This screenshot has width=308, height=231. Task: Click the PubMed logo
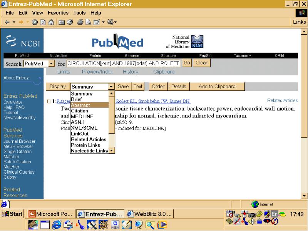click(x=117, y=42)
